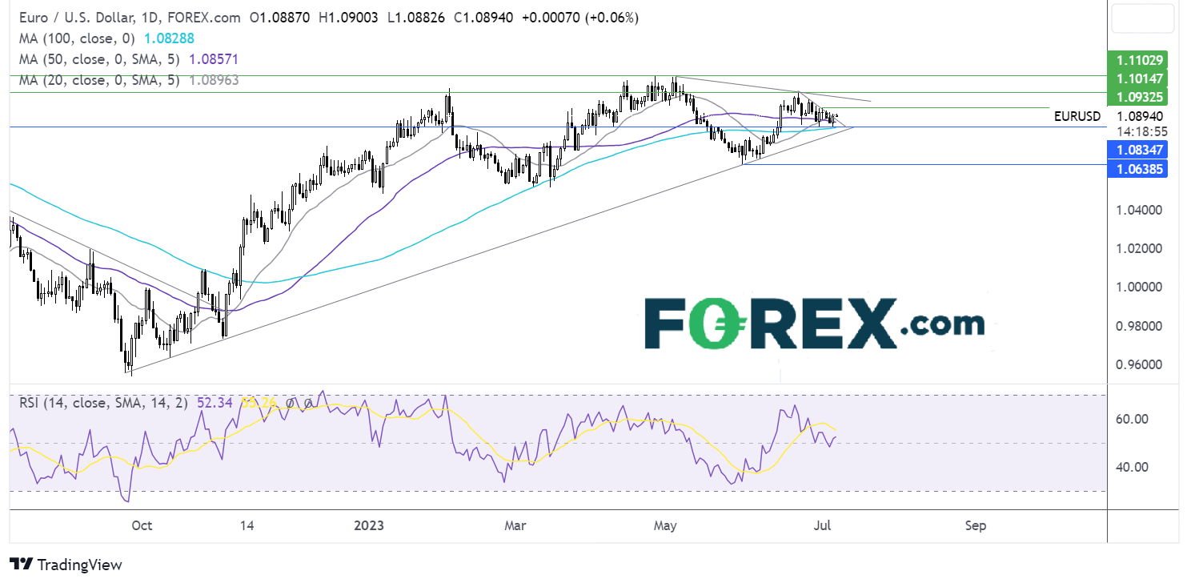Image resolution: width=1191 pixels, height=583 pixels.
Task: Select the 1.10147 price label
Action: (x=1140, y=78)
